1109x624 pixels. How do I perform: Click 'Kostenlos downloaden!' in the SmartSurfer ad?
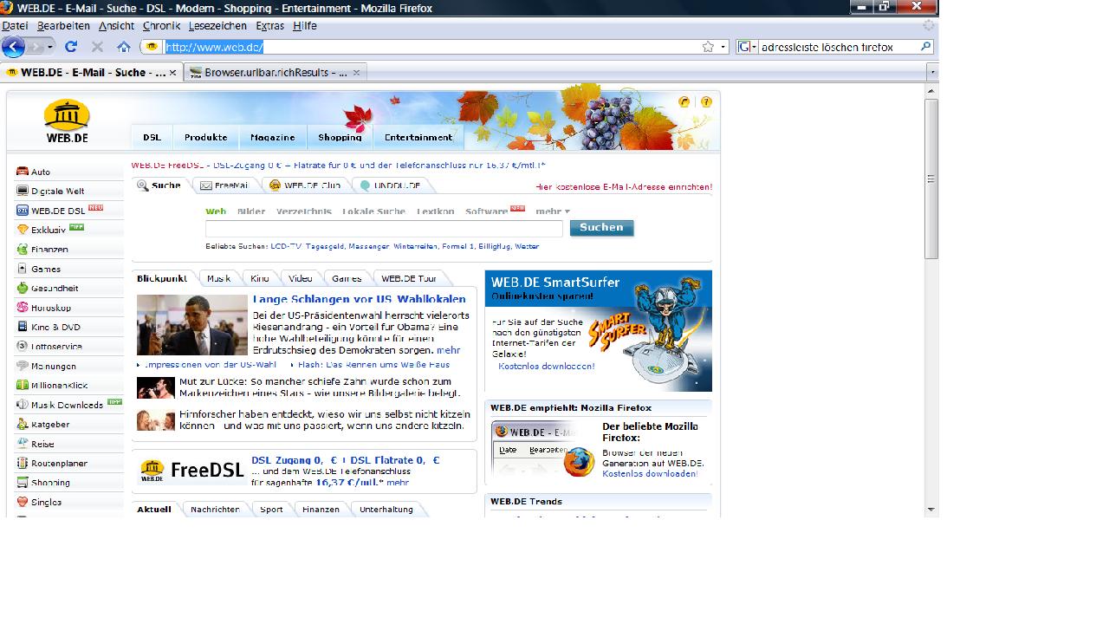(x=547, y=367)
